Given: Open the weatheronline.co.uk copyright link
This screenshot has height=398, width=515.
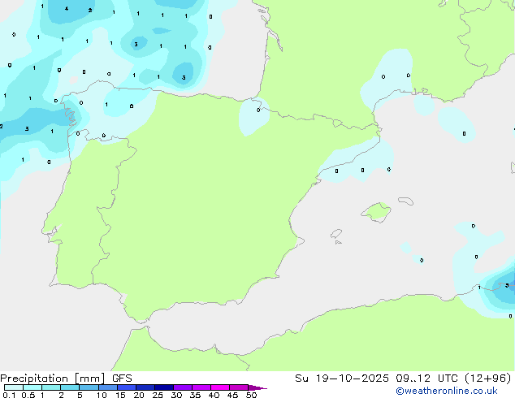Looking at the screenshot, I should 447,391.
